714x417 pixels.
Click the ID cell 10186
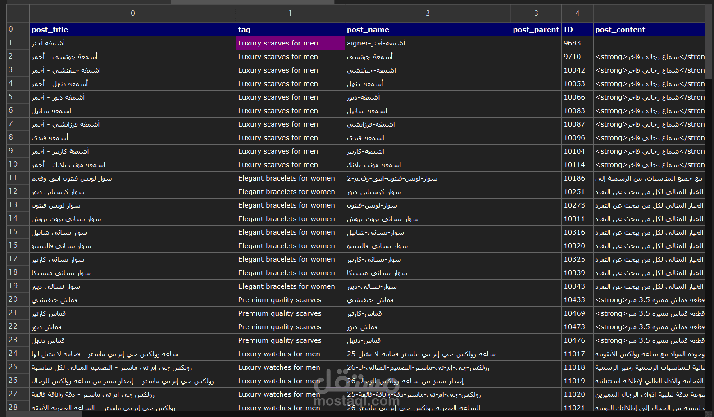(x=578, y=178)
